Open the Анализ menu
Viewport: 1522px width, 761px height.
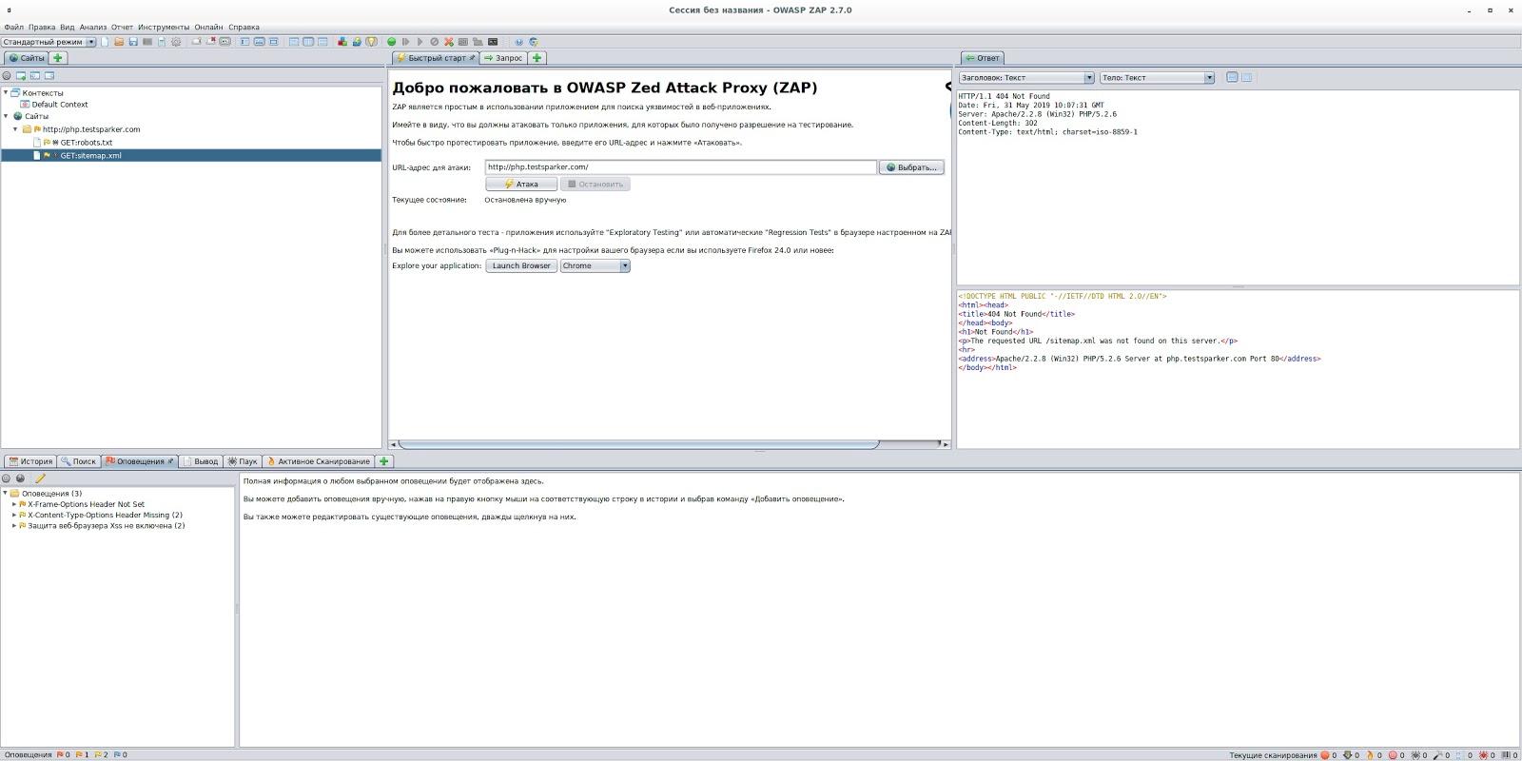[x=93, y=27]
